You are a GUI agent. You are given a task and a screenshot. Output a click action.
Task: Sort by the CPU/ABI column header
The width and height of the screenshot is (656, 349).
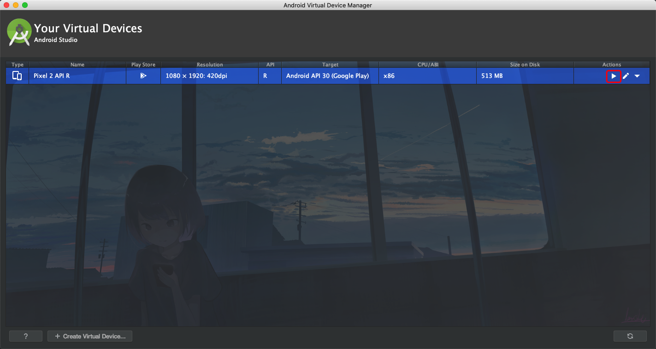pyautogui.click(x=428, y=65)
